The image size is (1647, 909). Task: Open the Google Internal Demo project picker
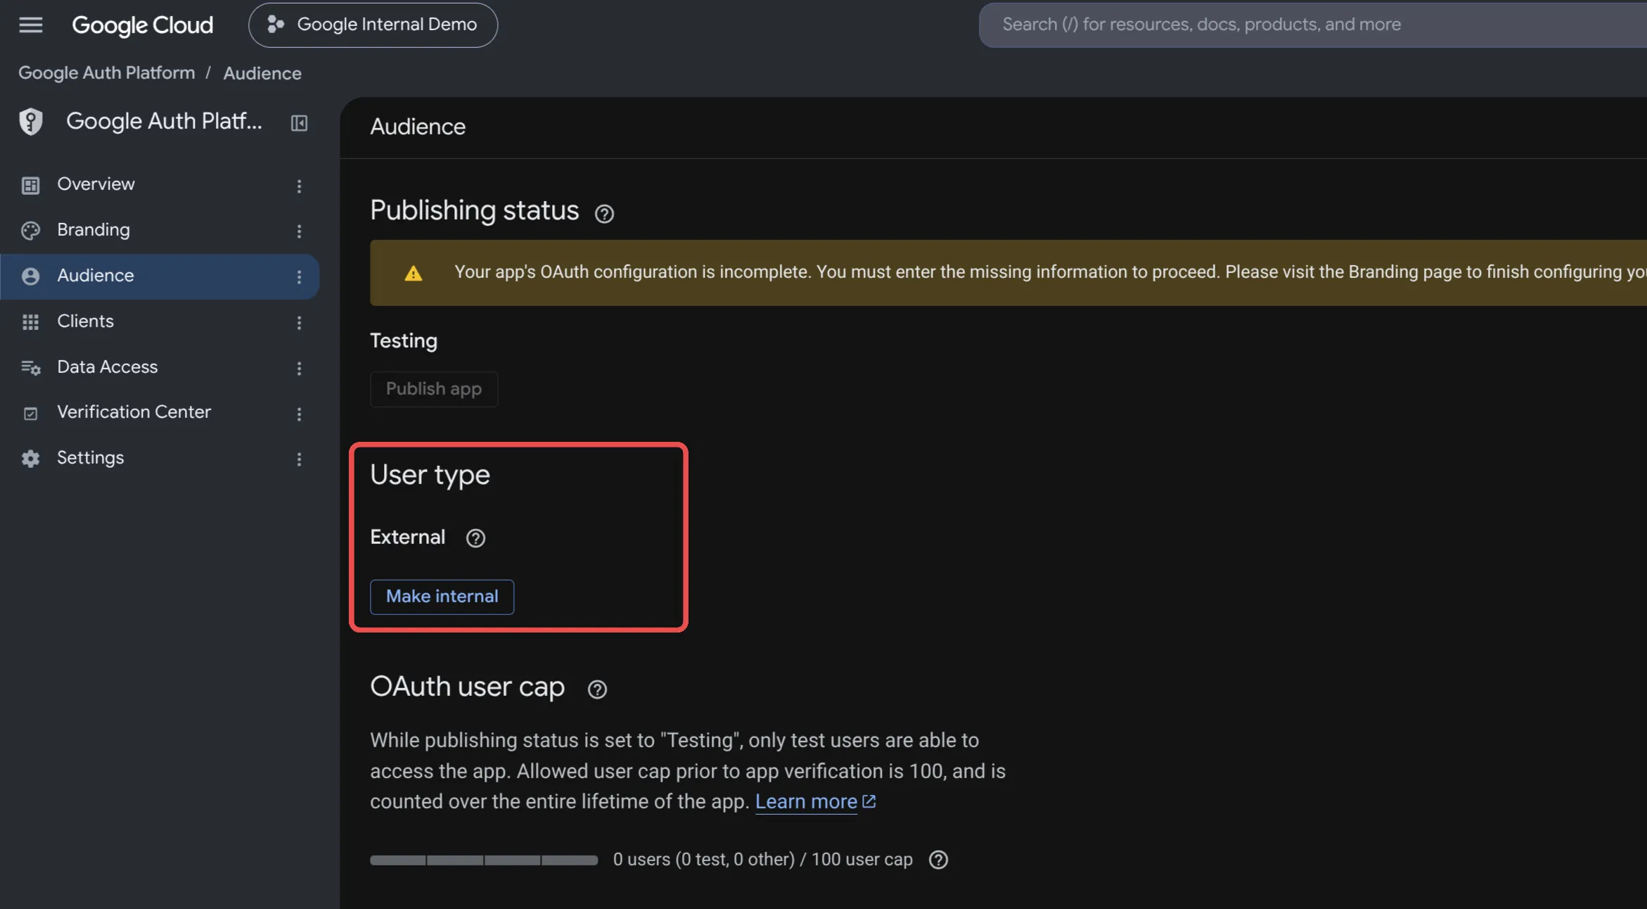coord(373,25)
